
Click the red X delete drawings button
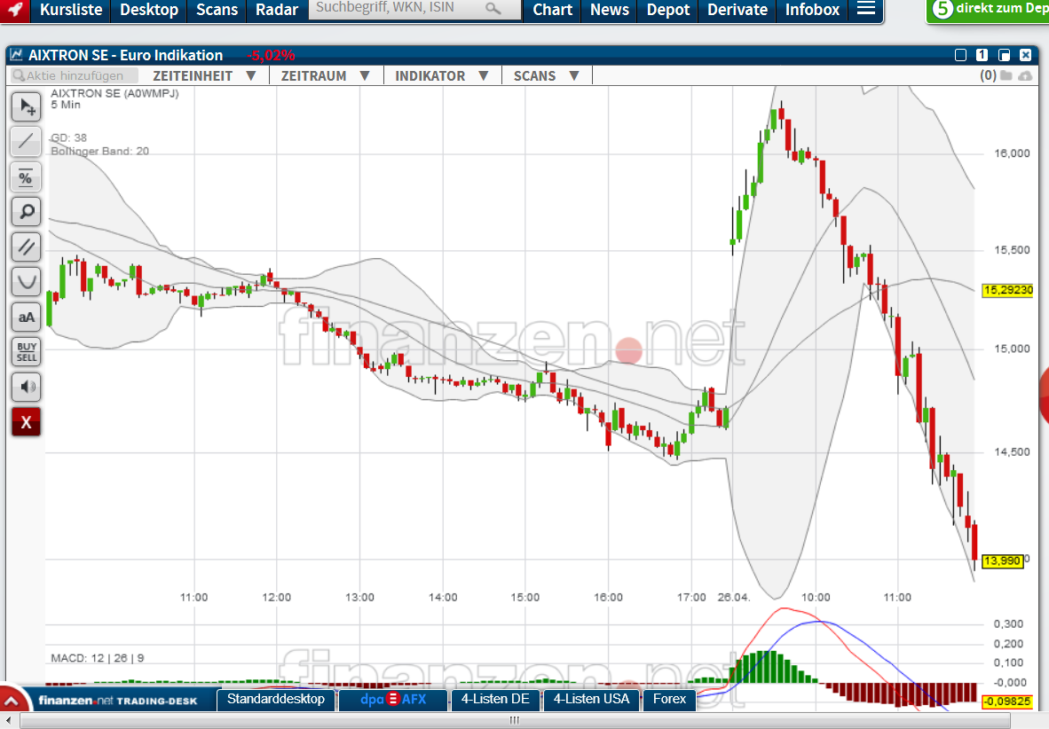tap(26, 422)
